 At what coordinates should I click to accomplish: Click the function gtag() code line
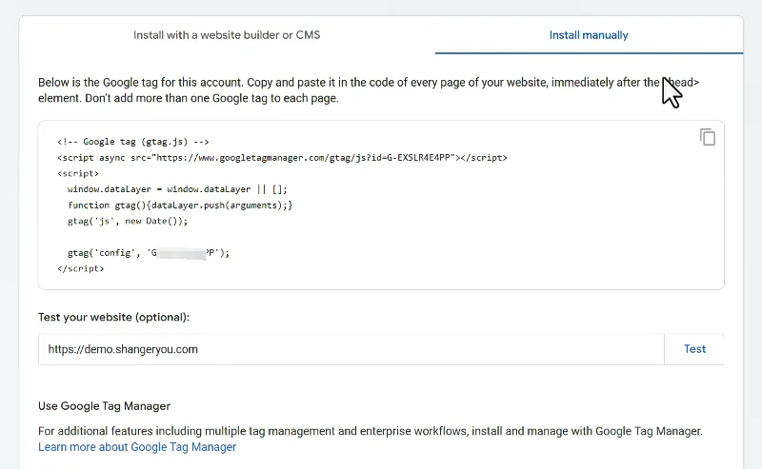[180, 205]
